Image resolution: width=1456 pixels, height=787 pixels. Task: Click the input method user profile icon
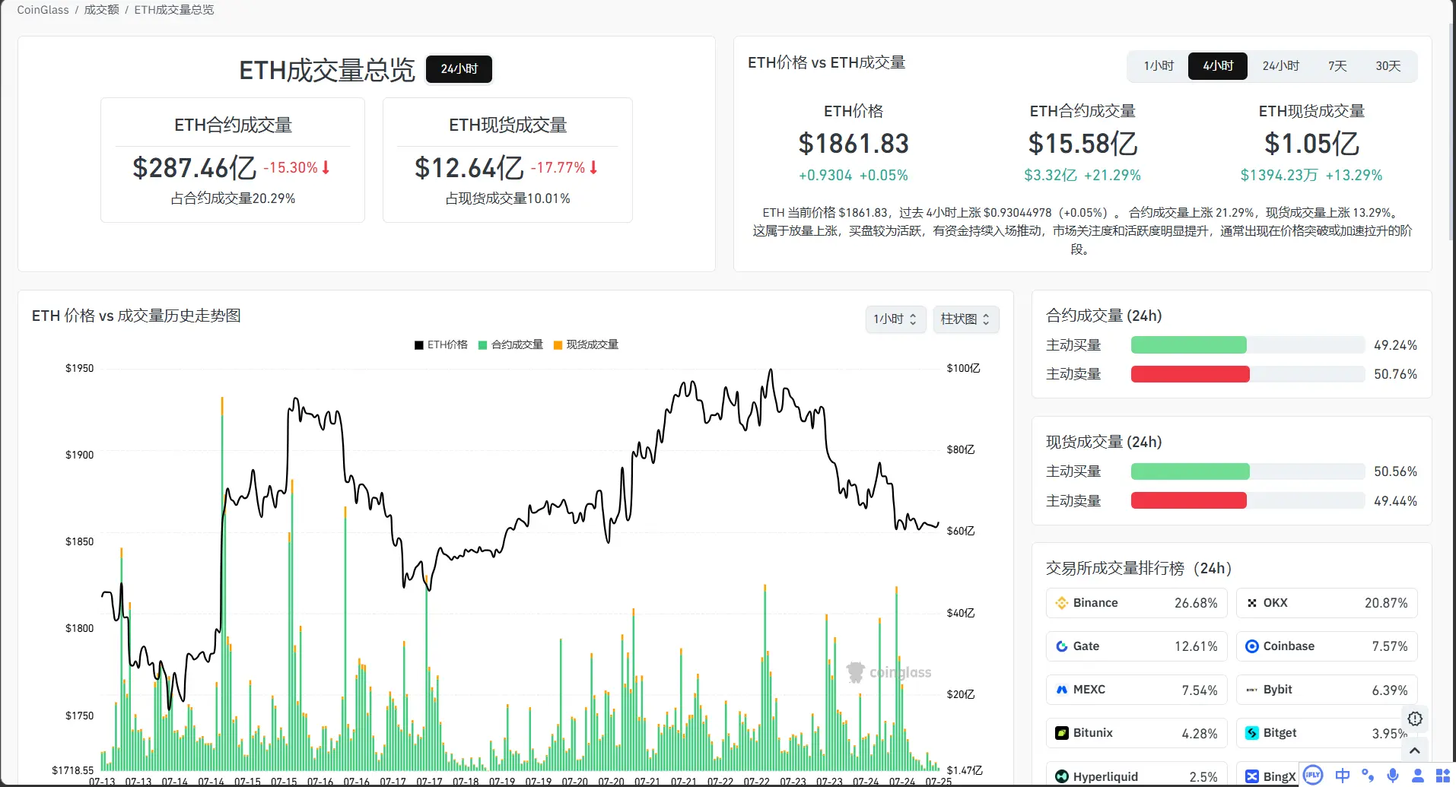[1418, 776]
